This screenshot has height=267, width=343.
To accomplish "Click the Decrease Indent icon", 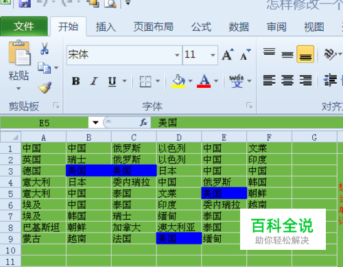I will [330, 80].
